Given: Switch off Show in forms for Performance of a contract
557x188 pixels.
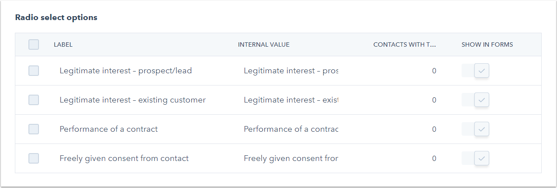Looking at the screenshot, I should click(476, 129).
